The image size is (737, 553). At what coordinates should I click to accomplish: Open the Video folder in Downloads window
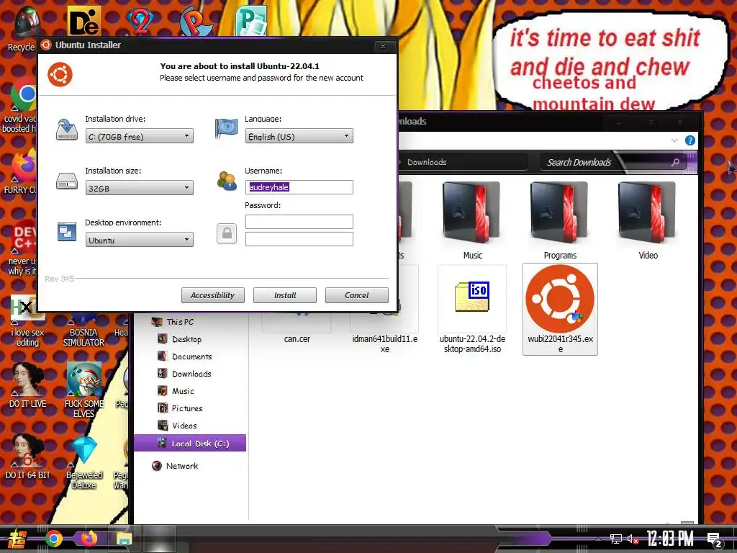point(647,221)
